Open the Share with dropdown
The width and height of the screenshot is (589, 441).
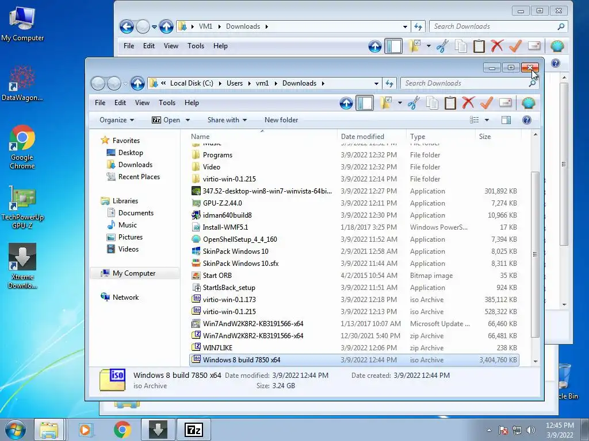click(x=227, y=120)
